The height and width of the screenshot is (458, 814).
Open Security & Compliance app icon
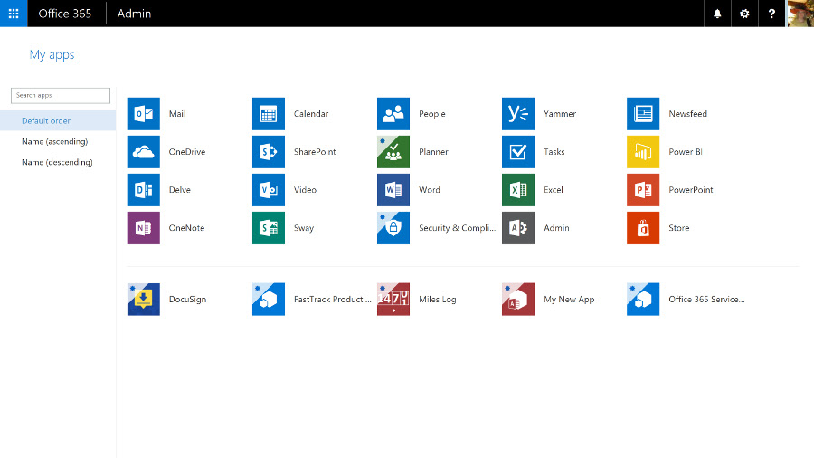(x=393, y=228)
